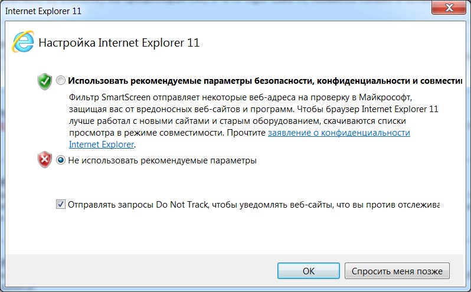Click the green shield checkmark icon
This screenshot has height=292, width=471.
[x=45, y=81]
